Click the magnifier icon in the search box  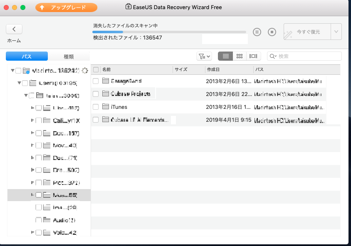click(x=272, y=57)
